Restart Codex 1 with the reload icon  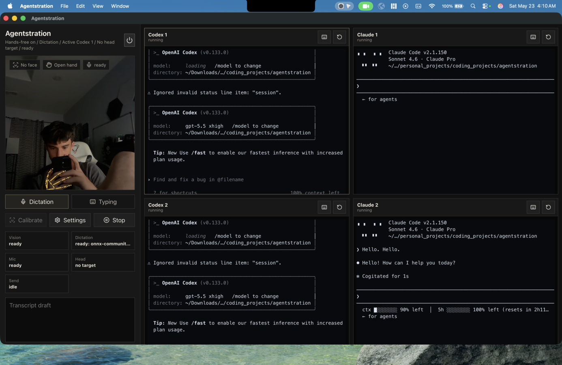coord(339,37)
